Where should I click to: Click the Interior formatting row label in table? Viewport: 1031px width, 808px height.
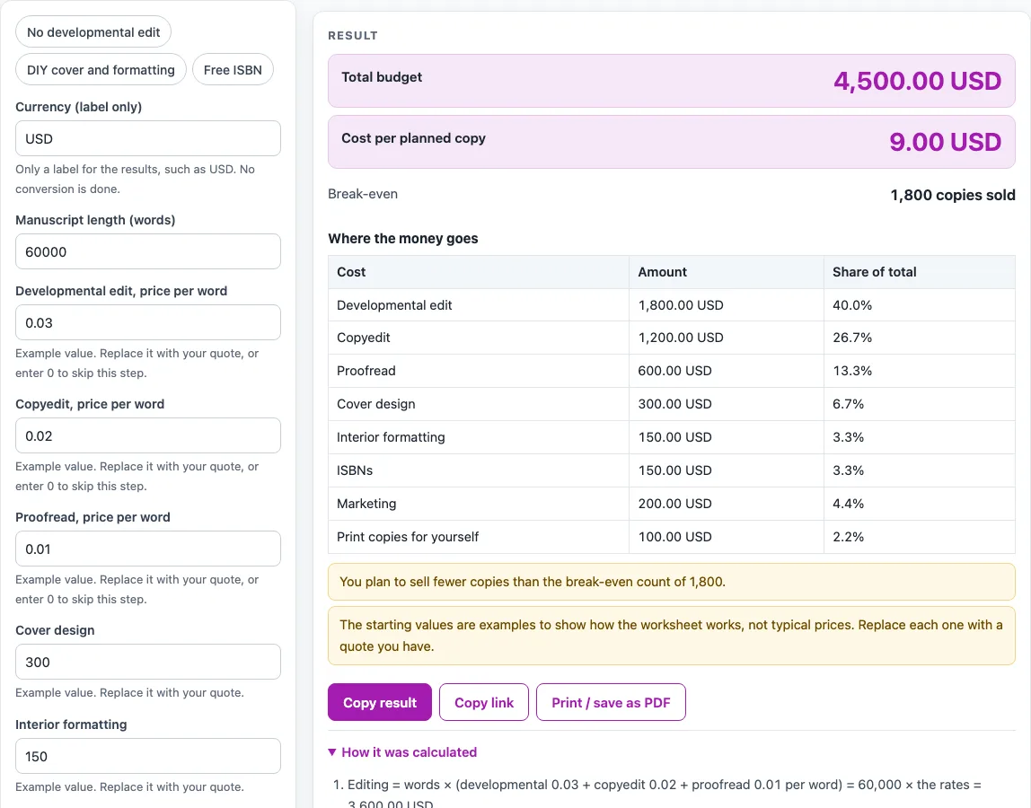pos(391,437)
